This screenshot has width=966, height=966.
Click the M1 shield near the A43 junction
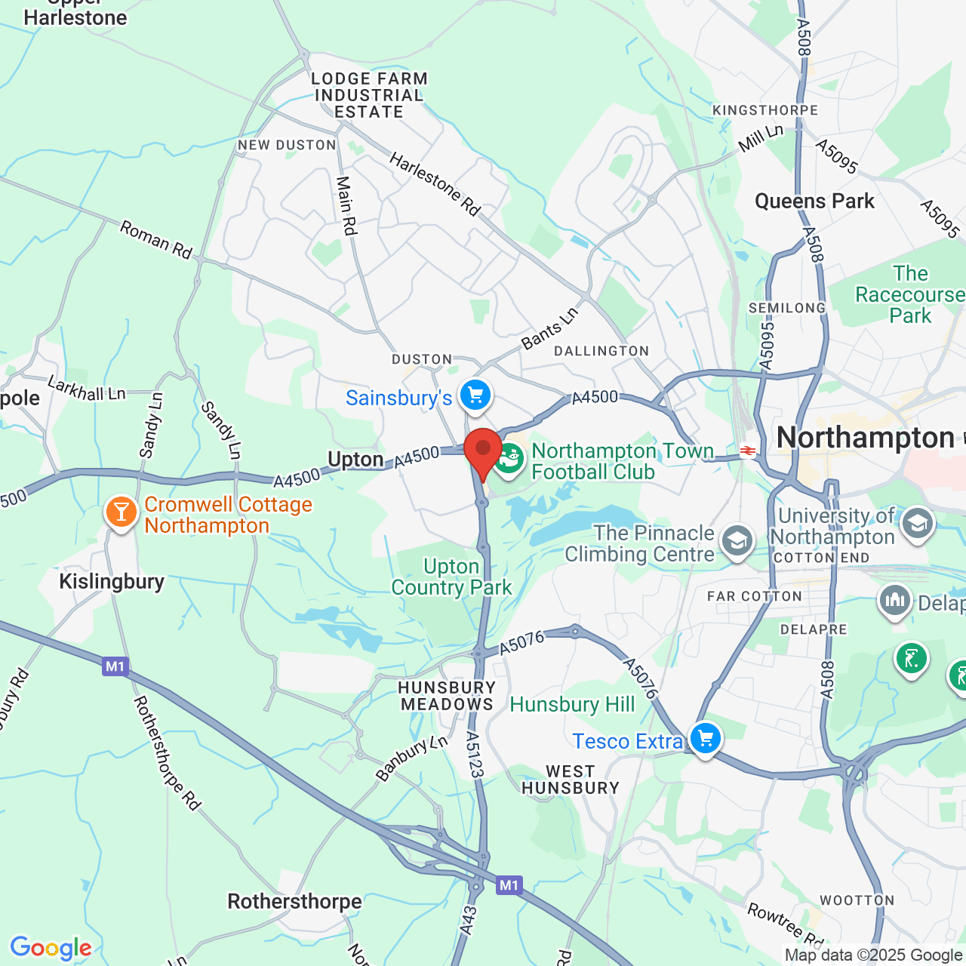[509, 885]
